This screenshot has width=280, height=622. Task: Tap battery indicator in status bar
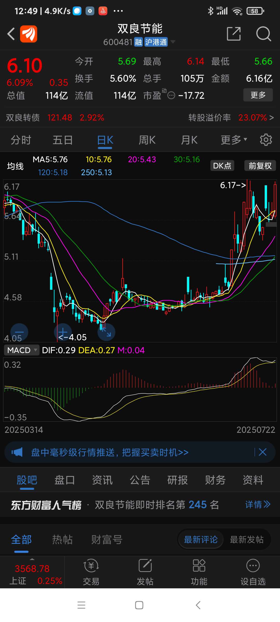pyautogui.click(x=255, y=11)
